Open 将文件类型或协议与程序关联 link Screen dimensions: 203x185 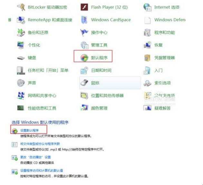point(40,144)
